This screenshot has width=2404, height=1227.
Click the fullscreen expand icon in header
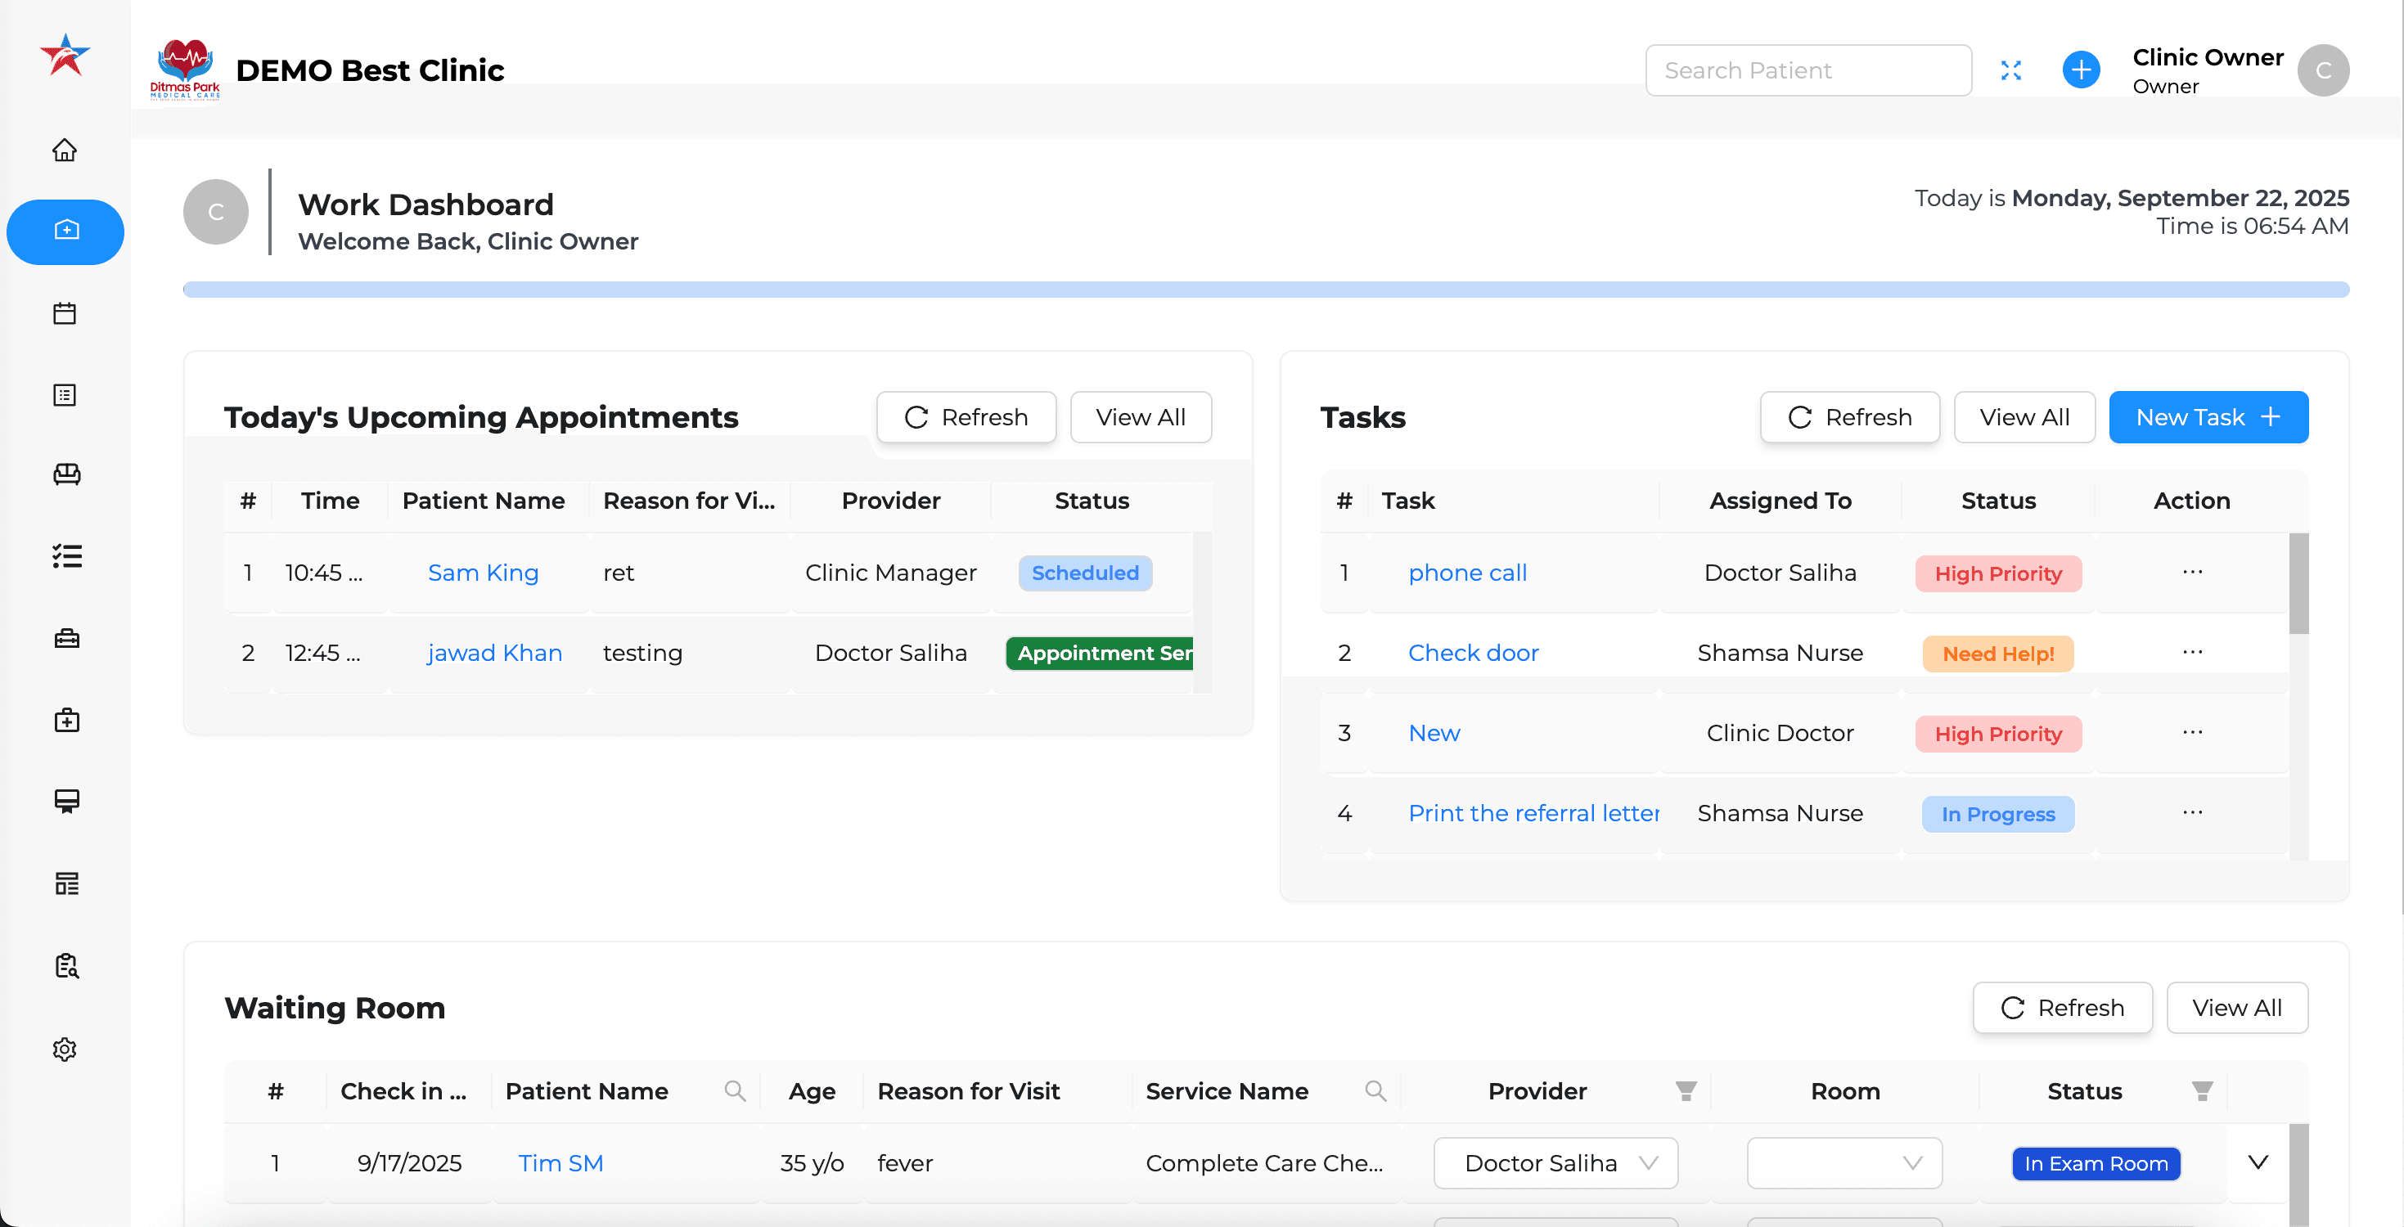click(x=2012, y=70)
